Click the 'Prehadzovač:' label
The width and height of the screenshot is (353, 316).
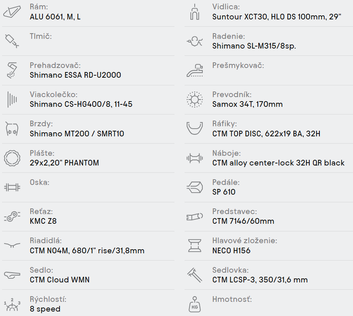(55, 65)
